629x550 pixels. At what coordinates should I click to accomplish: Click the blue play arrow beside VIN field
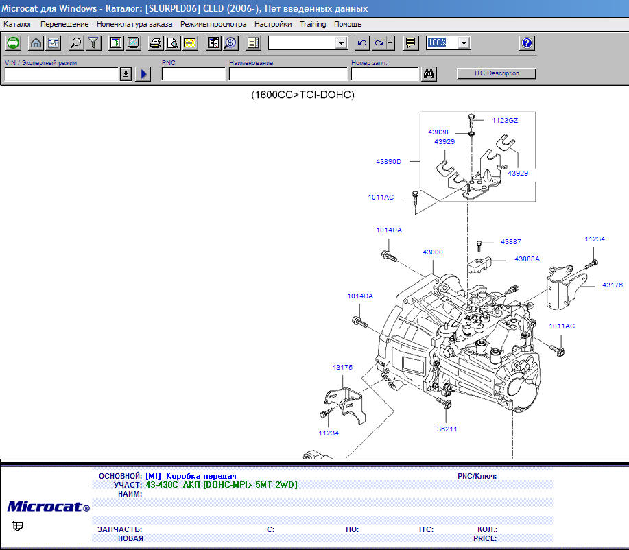(x=143, y=74)
